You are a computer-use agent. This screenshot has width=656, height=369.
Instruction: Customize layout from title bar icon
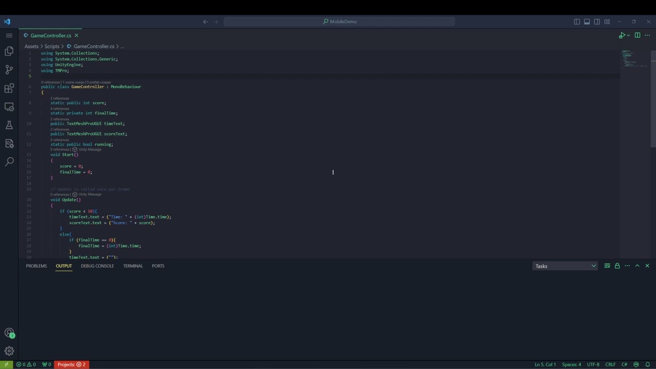click(x=607, y=22)
